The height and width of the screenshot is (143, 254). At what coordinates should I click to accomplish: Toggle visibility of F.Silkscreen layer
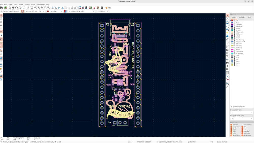pos(234,32)
